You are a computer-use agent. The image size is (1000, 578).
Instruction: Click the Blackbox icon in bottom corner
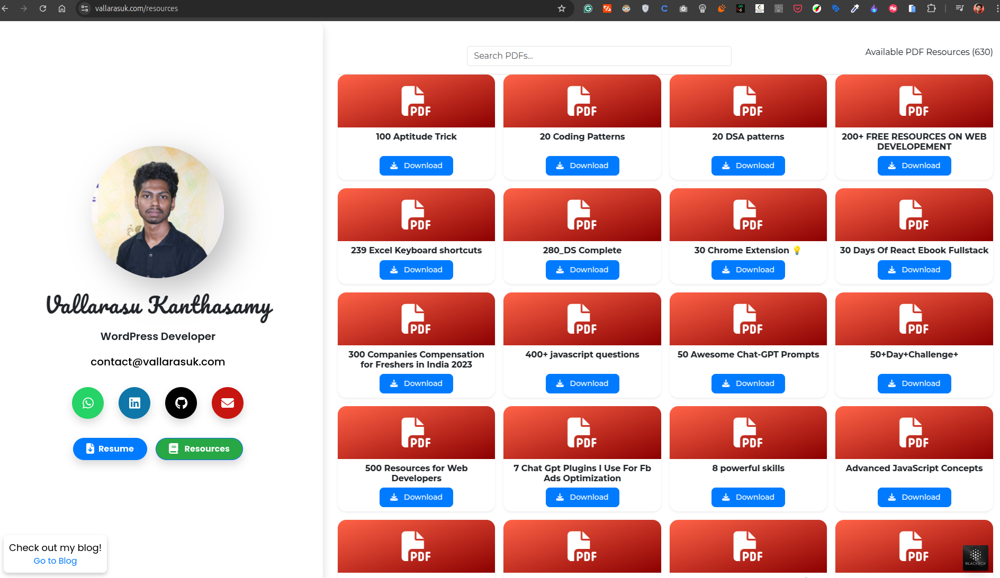click(x=976, y=558)
